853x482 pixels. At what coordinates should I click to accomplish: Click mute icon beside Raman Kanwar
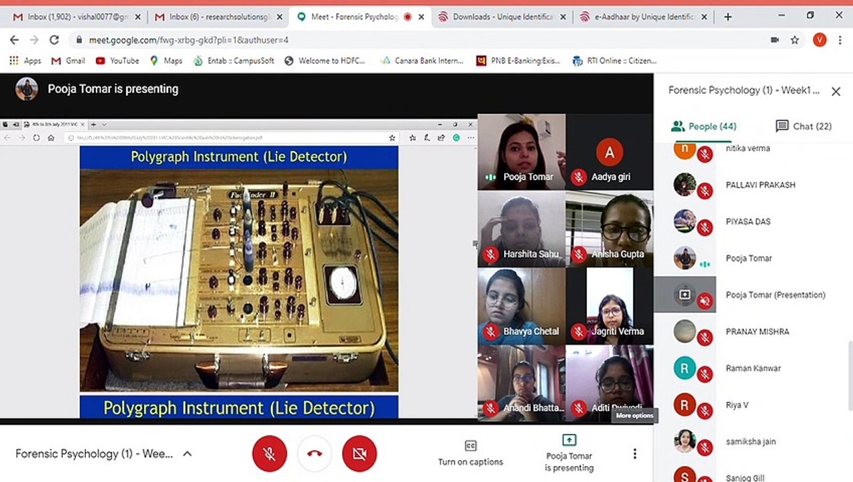(704, 375)
